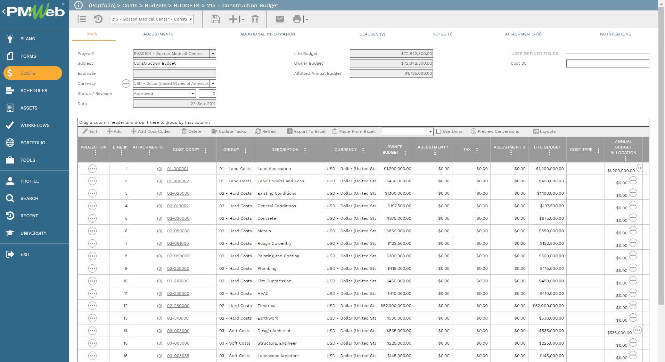Switch to the Adjustments tab
The image size is (665, 362).
(158, 34)
